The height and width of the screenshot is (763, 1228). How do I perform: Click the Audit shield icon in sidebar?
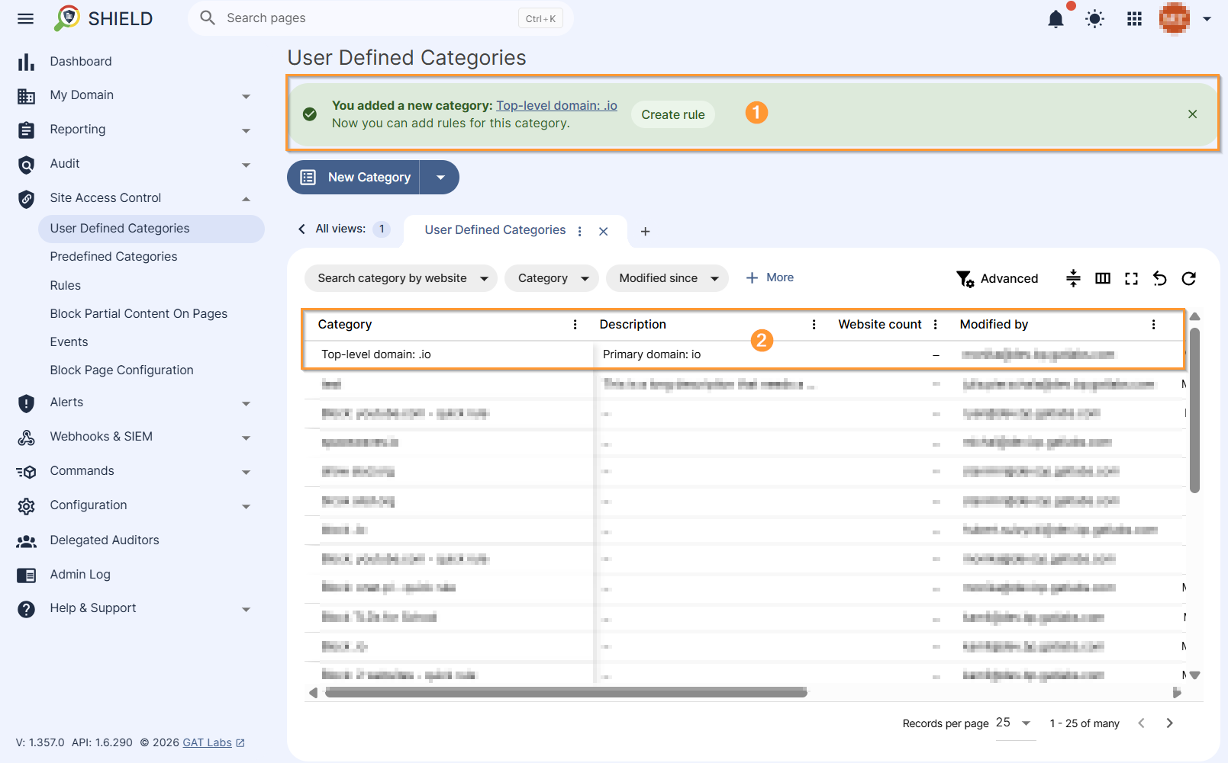pyautogui.click(x=27, y=165)
